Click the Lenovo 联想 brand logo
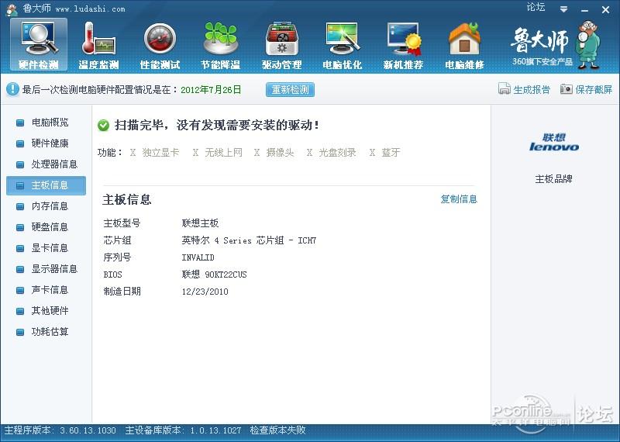This screenshot has height=442, width=620. click(554, 143)
